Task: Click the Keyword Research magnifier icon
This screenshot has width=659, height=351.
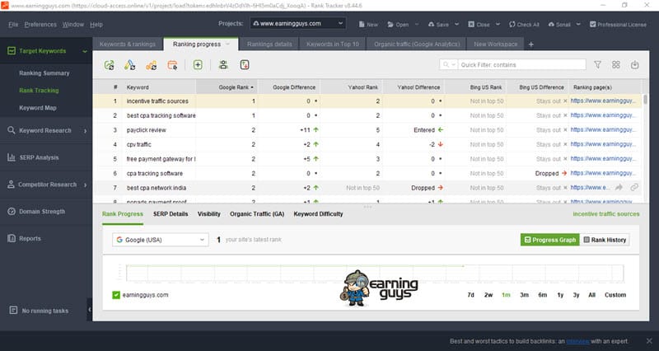Action: click(12, 130)
